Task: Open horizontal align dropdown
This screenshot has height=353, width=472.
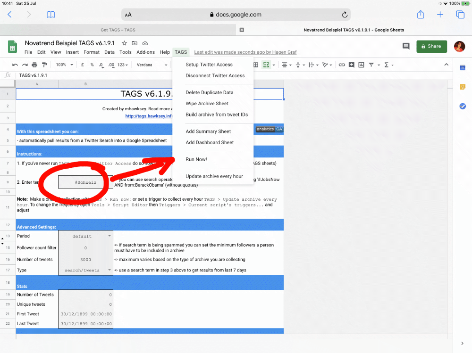Action: [287, 65]
